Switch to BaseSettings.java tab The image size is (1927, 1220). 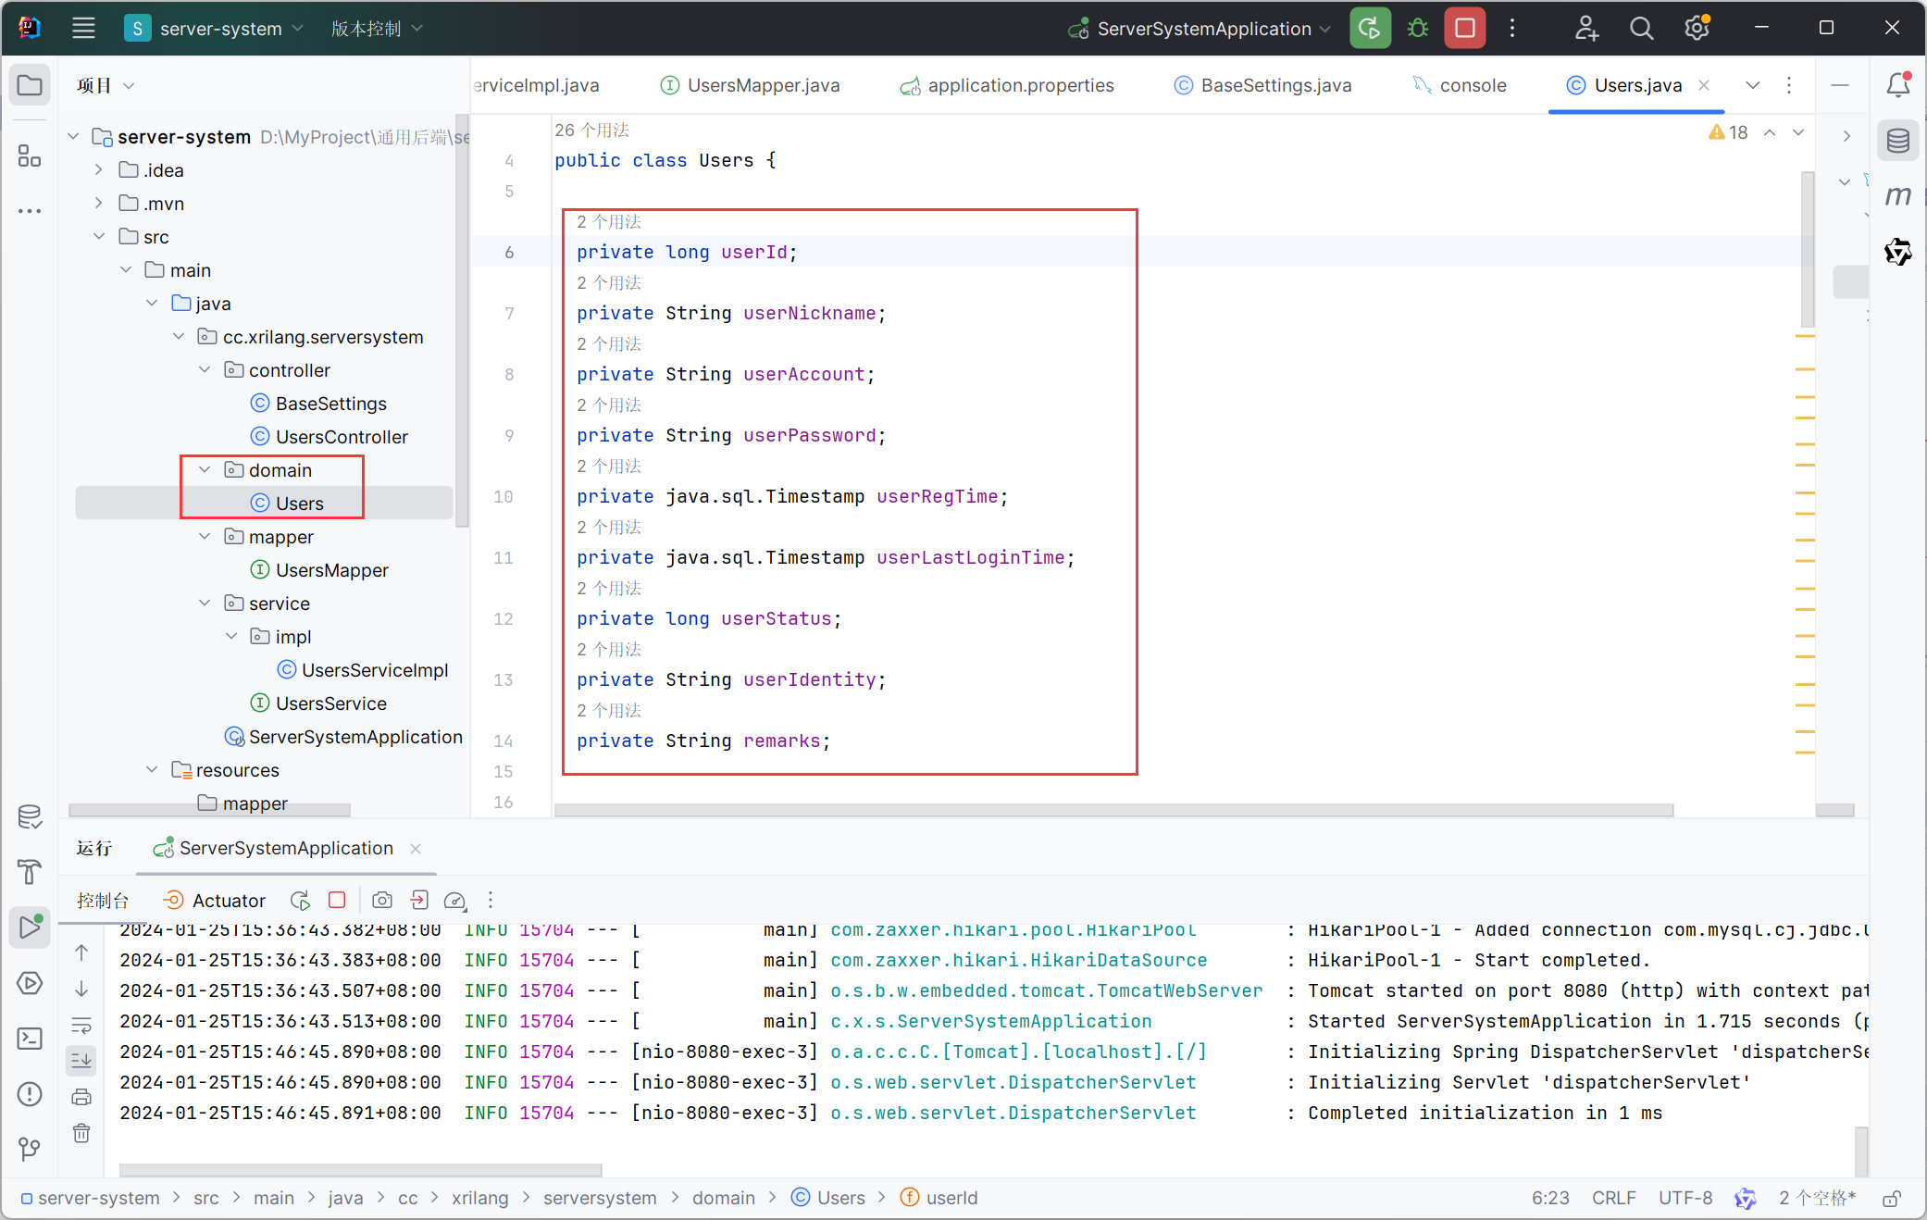(1263, 85)
